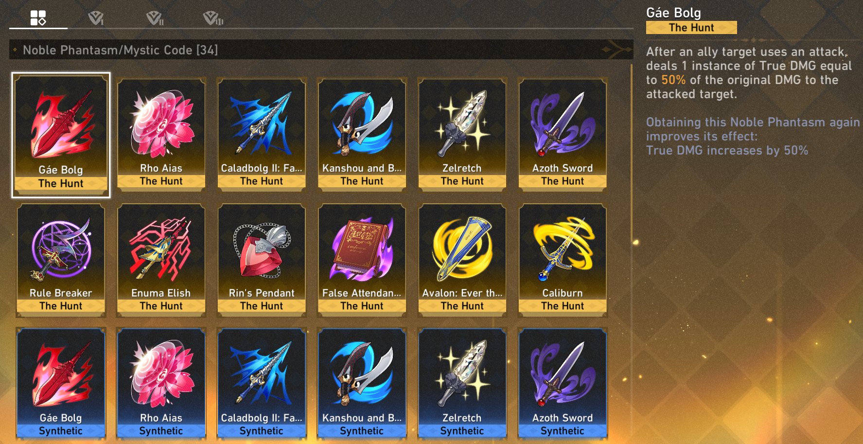The height and width of the screenshot is (444, 863).
Task: Switch to the tier III filter tab
Action: (213, 18)
